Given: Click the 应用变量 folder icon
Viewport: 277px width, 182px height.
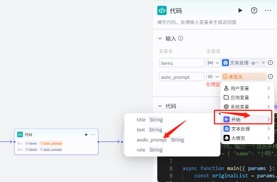Looking at the screenshot, I should click(x=226, y=97).
